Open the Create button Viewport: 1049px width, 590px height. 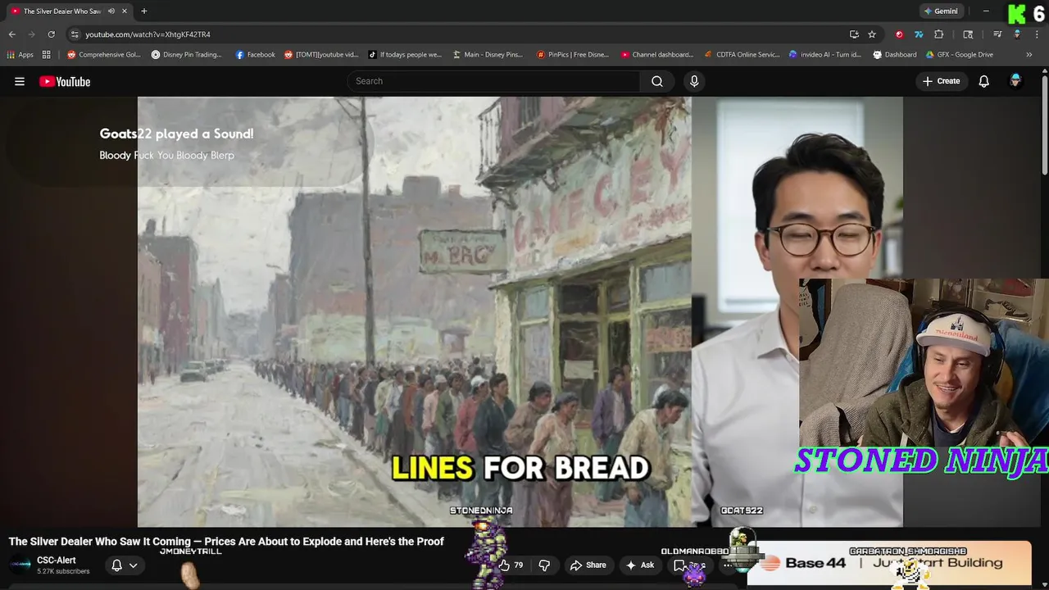tap(941, 81)
